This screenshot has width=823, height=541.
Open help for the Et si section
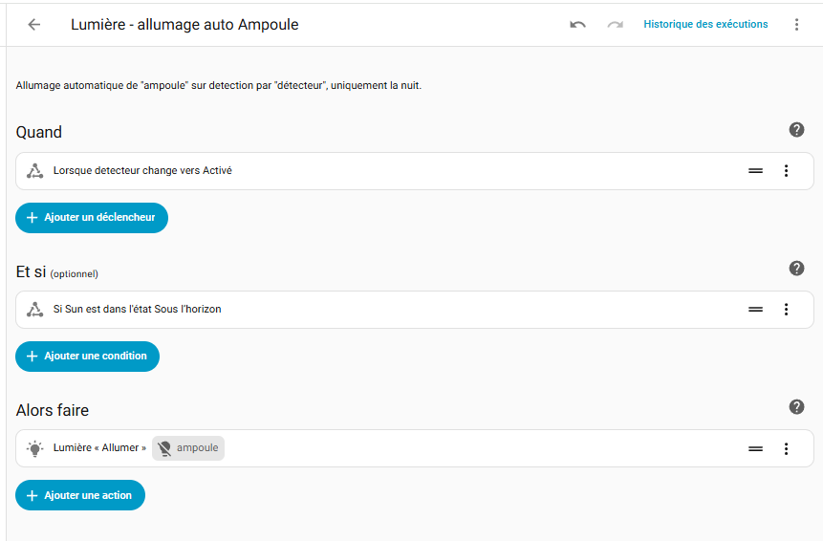pyautogui.click(x=796, y=269)
